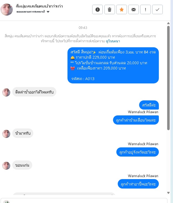Delete conversation using trash icon
Image resolution: width=173 pixels, height=203 pixels.
[109, 9]
